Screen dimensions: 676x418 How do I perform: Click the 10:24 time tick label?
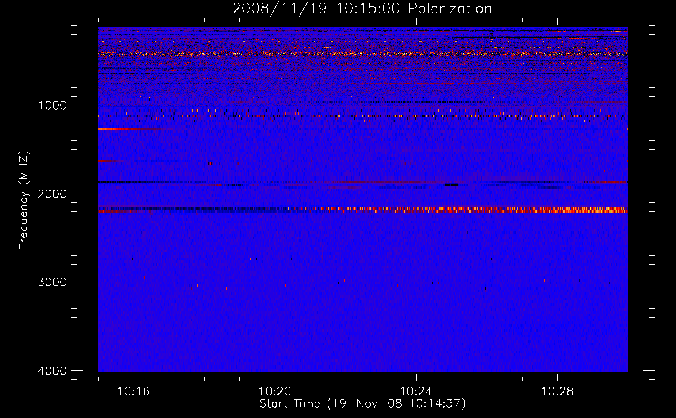coord(416,392)
